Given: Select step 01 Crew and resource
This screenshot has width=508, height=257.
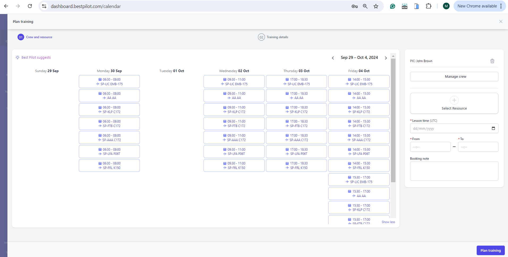Looking at the screenshot, I should tap(35, 37).
